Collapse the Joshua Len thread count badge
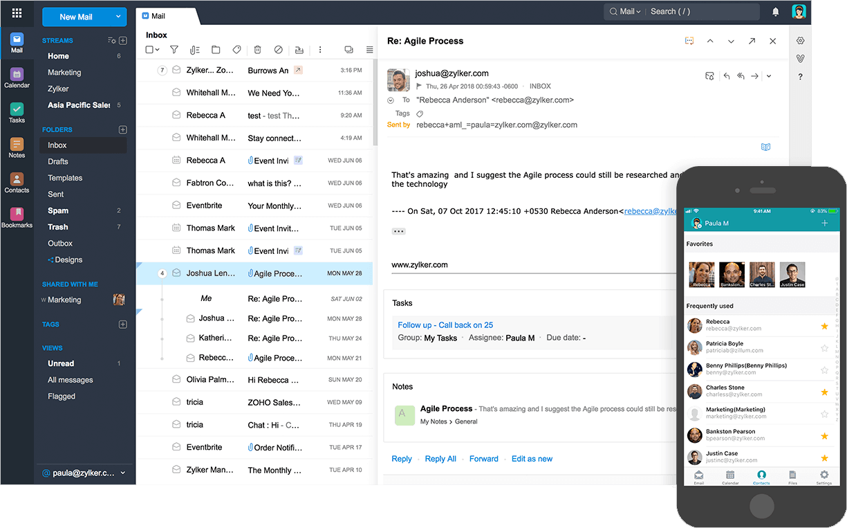Image resolution: width=847 pixels, height=528 pixels. tap(162, 273)
